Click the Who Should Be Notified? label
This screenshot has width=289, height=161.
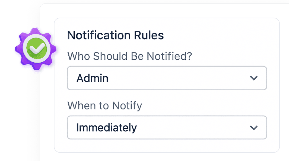click(x=130, y=56)
